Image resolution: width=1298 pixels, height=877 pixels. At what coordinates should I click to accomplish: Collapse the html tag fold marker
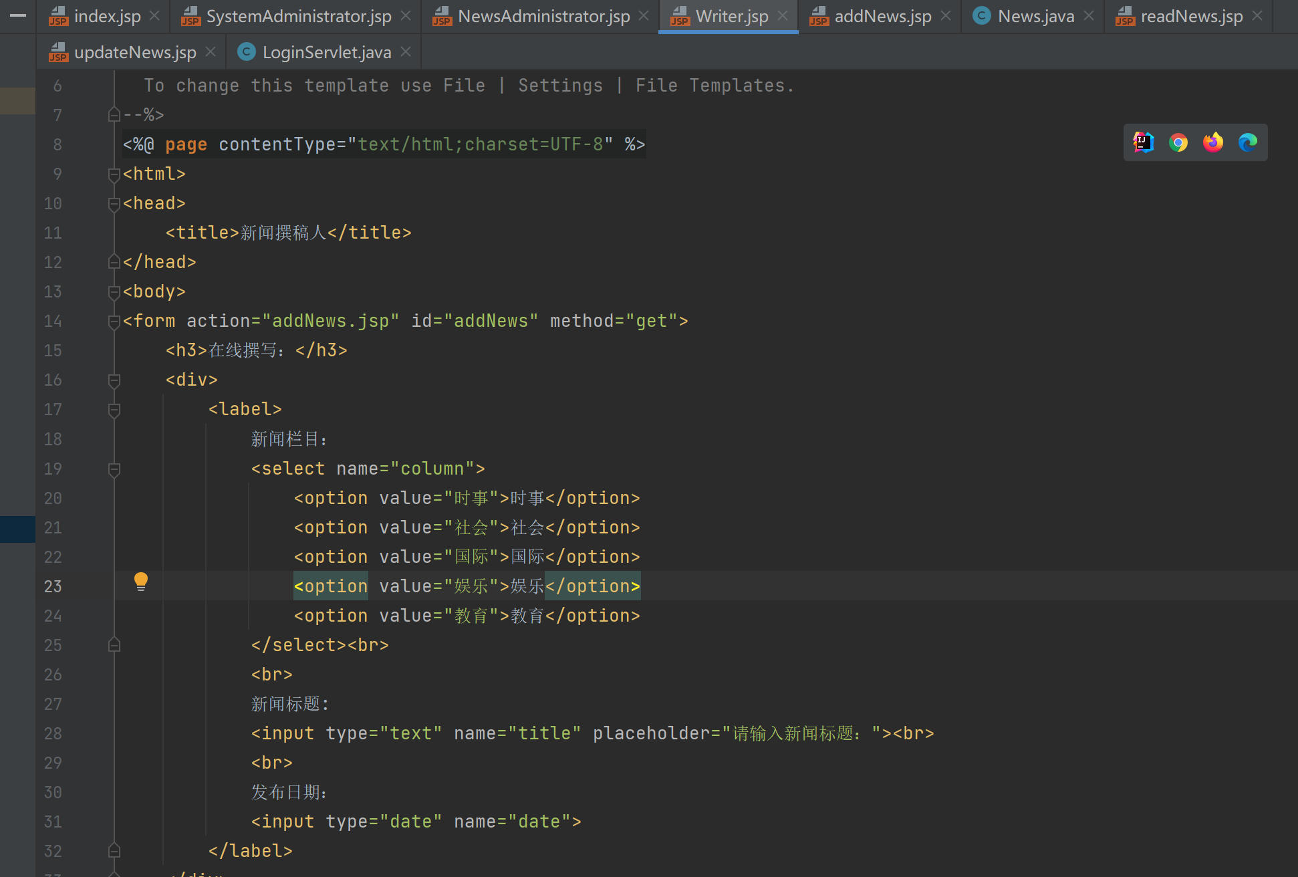pos(114,174)
